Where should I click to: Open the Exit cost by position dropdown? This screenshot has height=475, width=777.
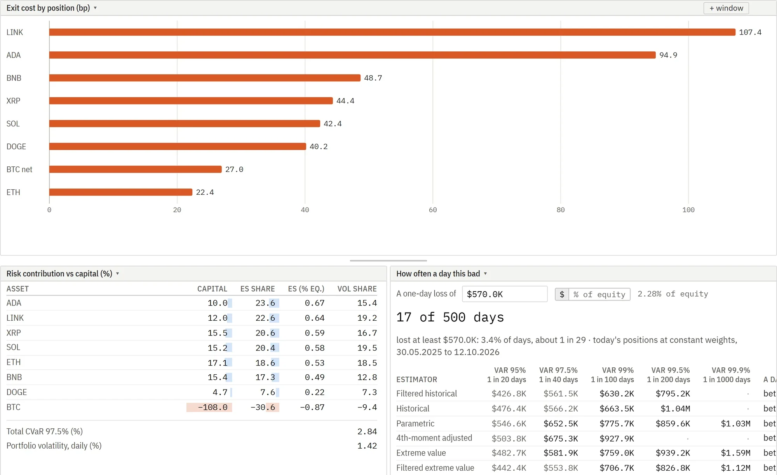coord(51,8)
